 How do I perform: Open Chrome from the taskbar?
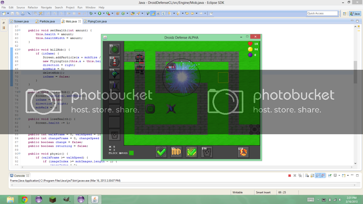(24, 199)
